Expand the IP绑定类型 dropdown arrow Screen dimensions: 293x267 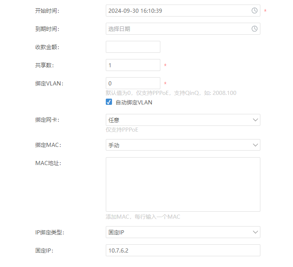click(255, 232)
